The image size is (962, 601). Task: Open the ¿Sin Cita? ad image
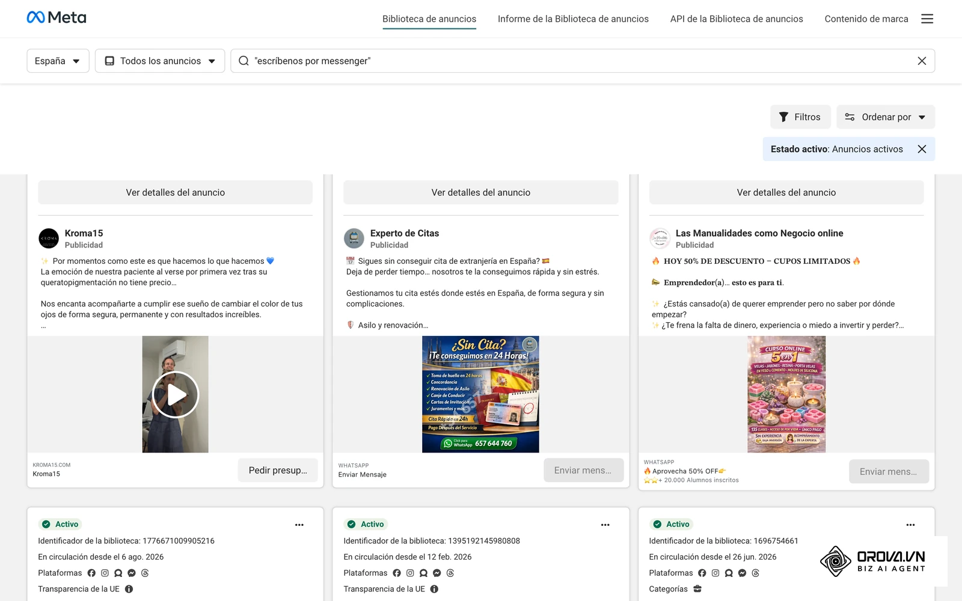tap(480, 394)
